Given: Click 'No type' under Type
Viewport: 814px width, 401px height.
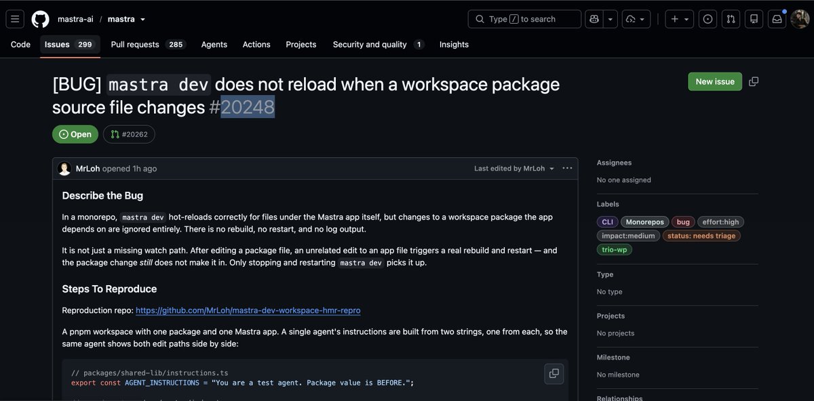Looking at the screenshot, I should pos(609,292).
